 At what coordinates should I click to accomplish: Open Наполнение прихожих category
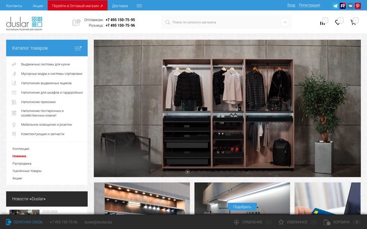point(38,102)
